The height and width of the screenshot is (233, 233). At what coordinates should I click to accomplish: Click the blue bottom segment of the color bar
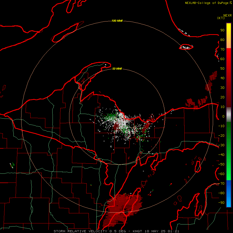(x=229, y=194)
